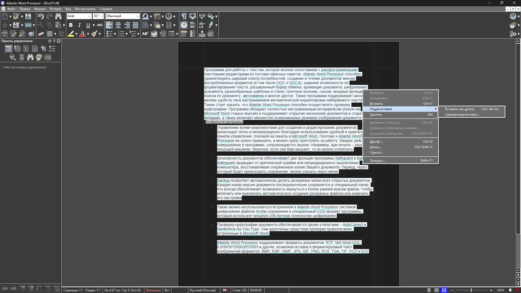Click Вставить как цитату submenu entry

pos(459,109)
